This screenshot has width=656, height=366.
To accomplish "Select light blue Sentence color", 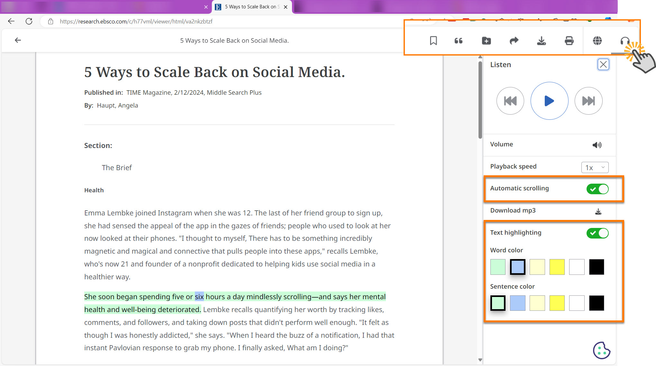I will pyautogui.click(x=517, y=303).
